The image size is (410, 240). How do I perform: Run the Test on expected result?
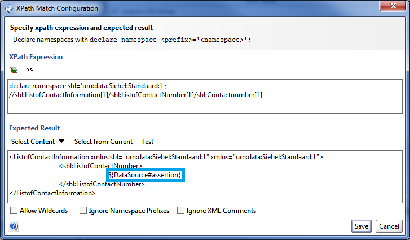pos(147,142)
